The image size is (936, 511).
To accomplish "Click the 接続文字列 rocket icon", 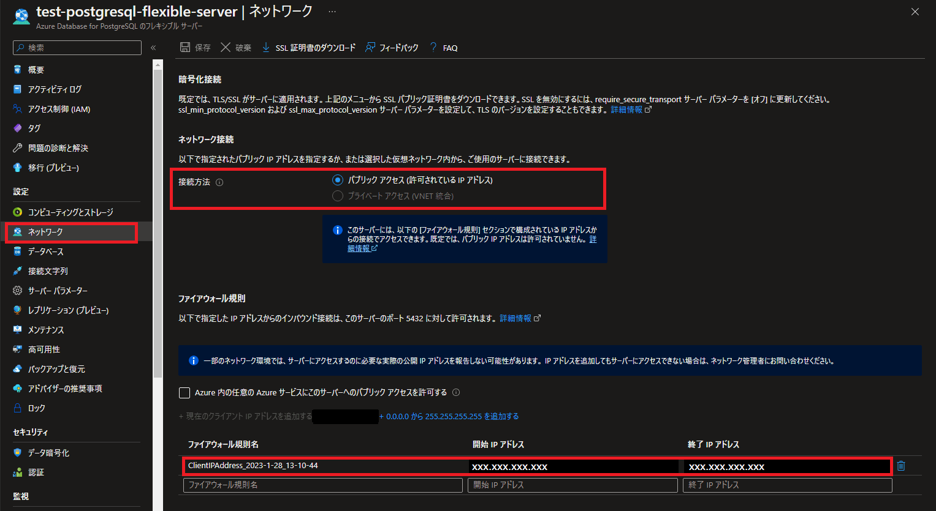I will 17,271.
